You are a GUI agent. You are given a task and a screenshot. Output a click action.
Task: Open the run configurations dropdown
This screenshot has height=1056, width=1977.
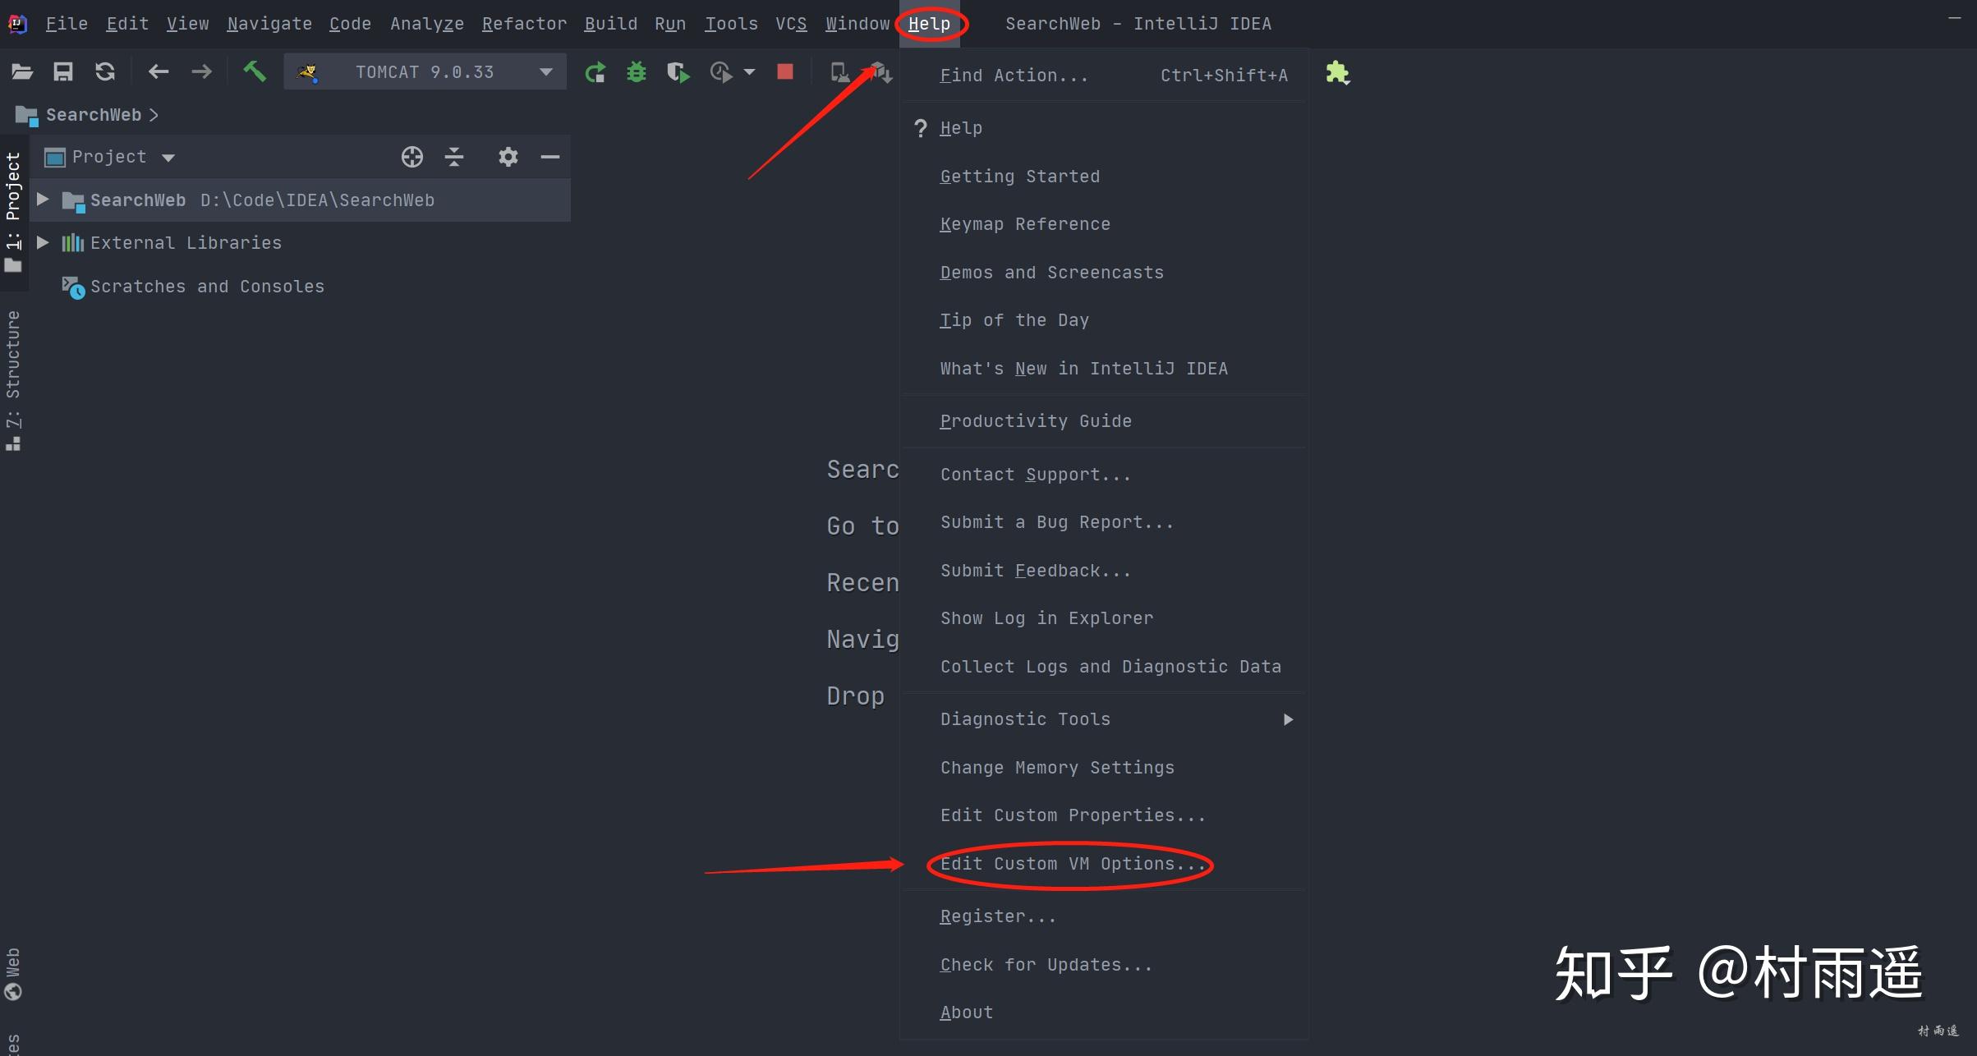click(x=545, y=71)
